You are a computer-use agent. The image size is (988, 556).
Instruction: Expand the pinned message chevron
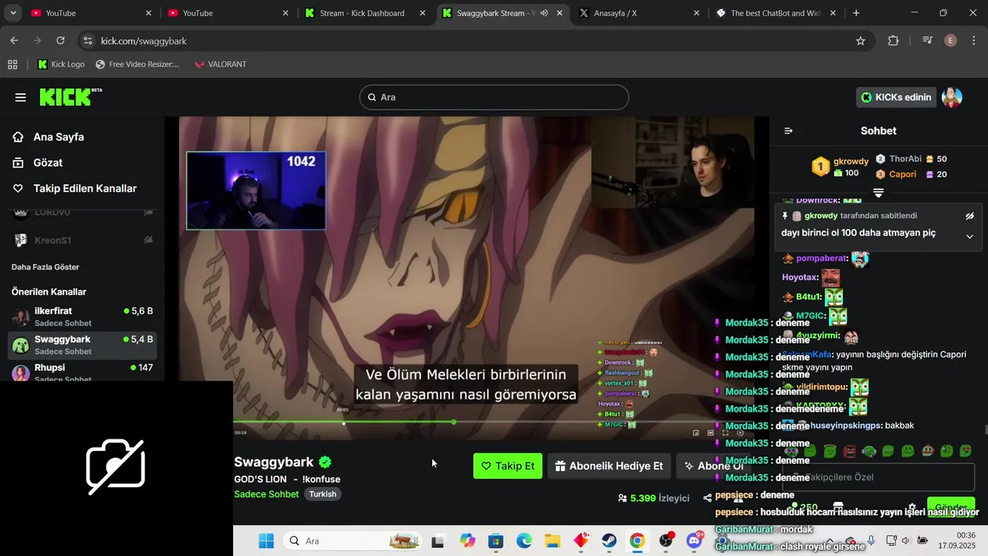[x=969, y=236]
